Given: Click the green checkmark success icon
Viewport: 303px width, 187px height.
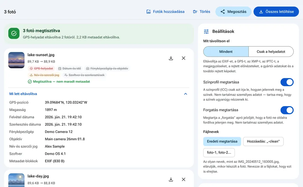Looking at the screenshot, I should [x=14, y=33].
